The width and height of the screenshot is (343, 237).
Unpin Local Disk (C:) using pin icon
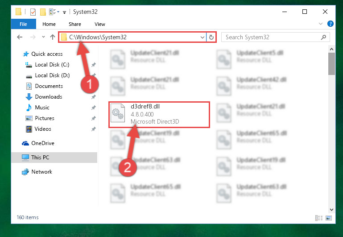pos(93,65)
